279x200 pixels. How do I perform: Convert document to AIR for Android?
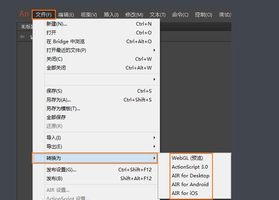[194, 185]
